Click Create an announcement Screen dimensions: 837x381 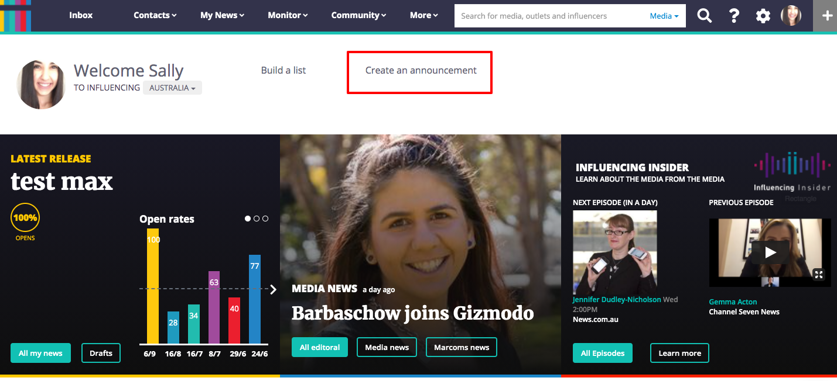421,70
